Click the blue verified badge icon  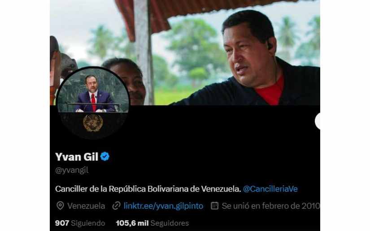(x=105, y=157)
